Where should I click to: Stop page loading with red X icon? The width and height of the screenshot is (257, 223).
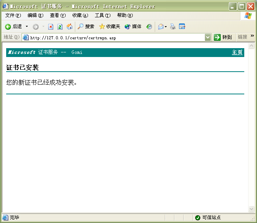click(51, 27)
